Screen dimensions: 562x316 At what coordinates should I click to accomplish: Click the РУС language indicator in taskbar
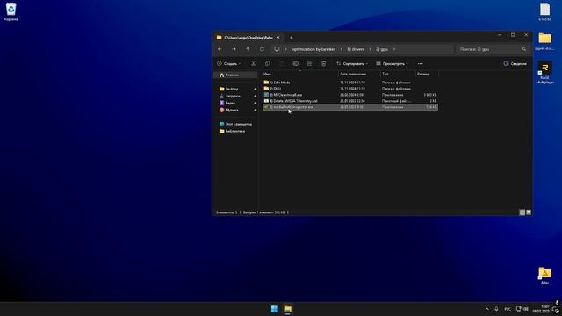[x=508, y=309]
